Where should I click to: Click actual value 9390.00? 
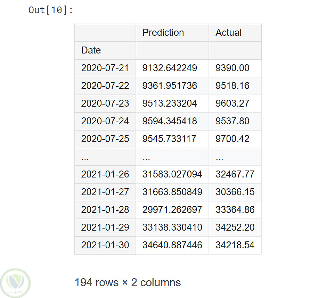(x=232, y=68)
